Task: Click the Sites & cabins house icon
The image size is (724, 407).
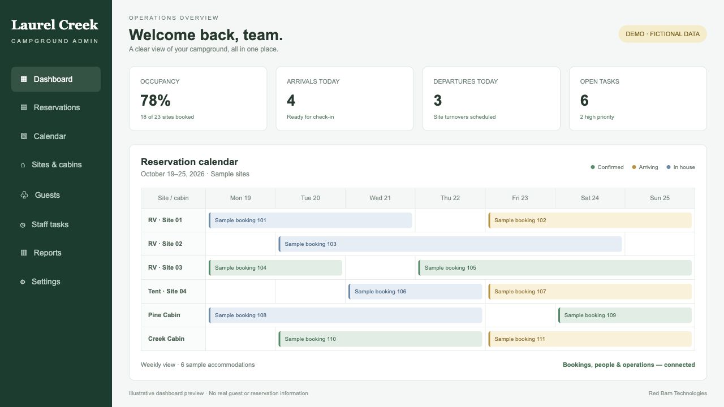Action: pyautogui.click(x=23, y=165)
